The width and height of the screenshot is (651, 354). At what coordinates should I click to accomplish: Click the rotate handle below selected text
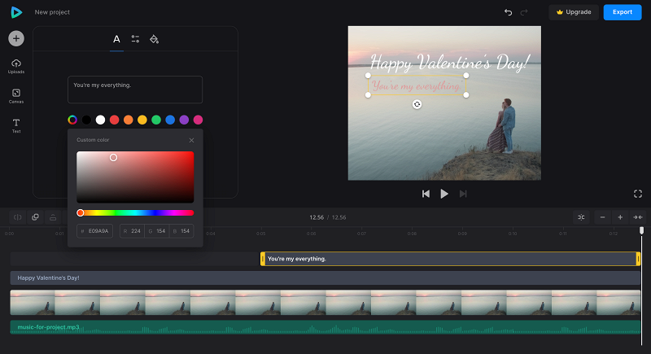click(x=417, y=105)
